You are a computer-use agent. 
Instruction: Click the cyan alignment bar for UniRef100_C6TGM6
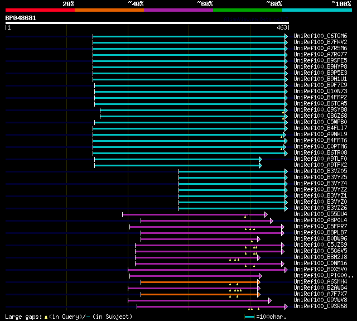(189, 36)
